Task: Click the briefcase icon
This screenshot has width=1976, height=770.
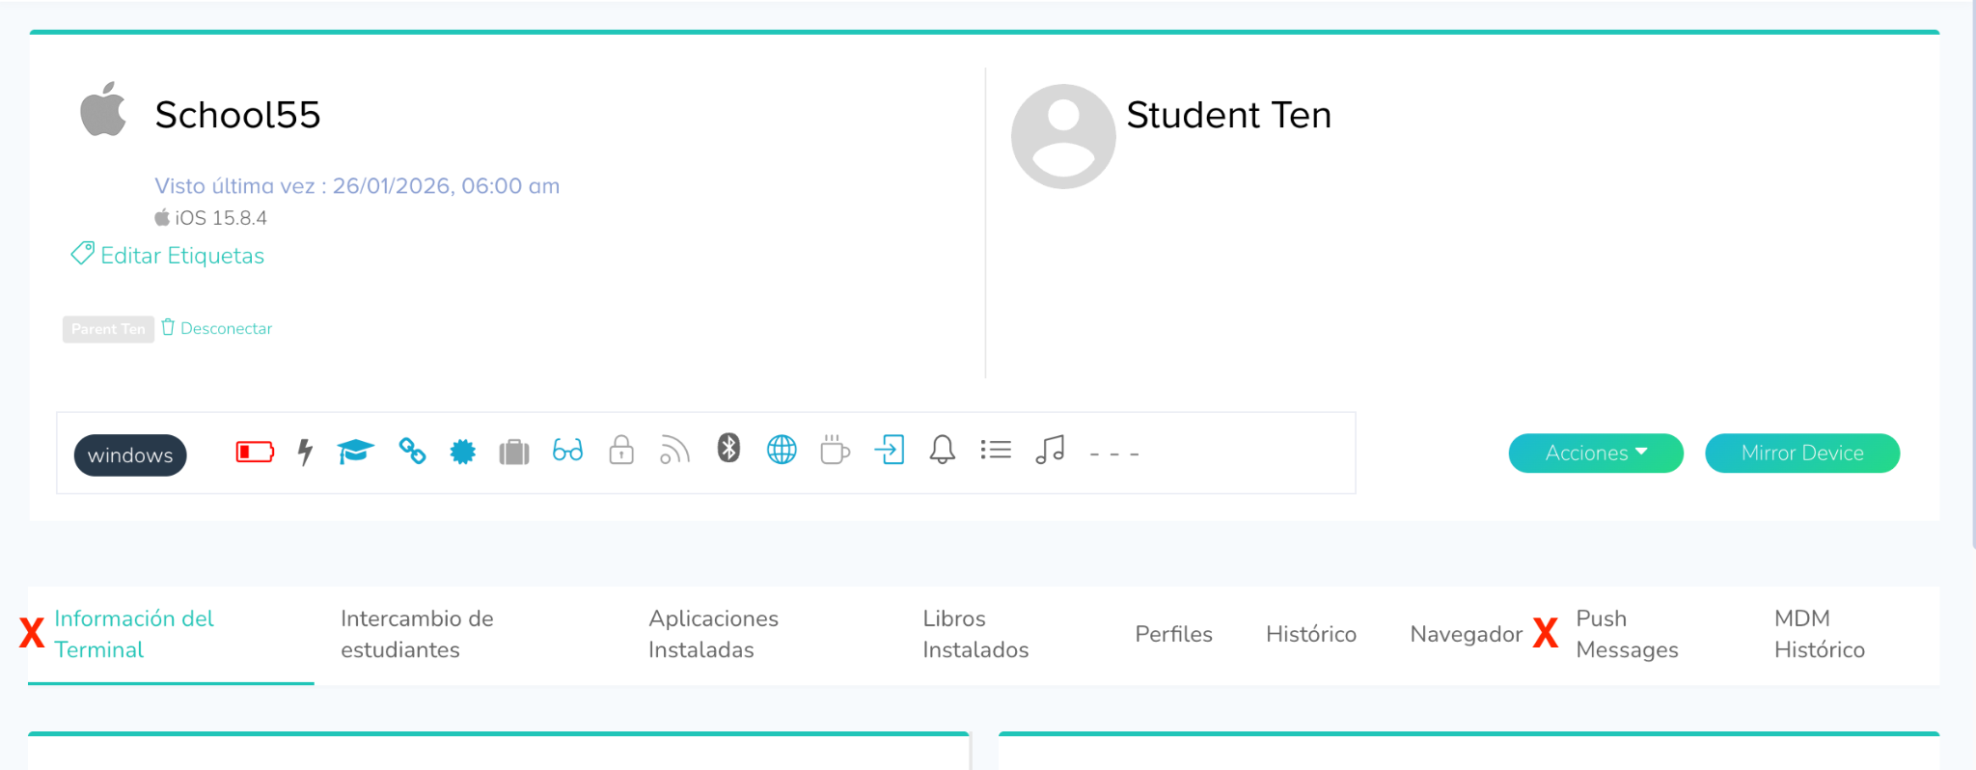Action: 514,452
